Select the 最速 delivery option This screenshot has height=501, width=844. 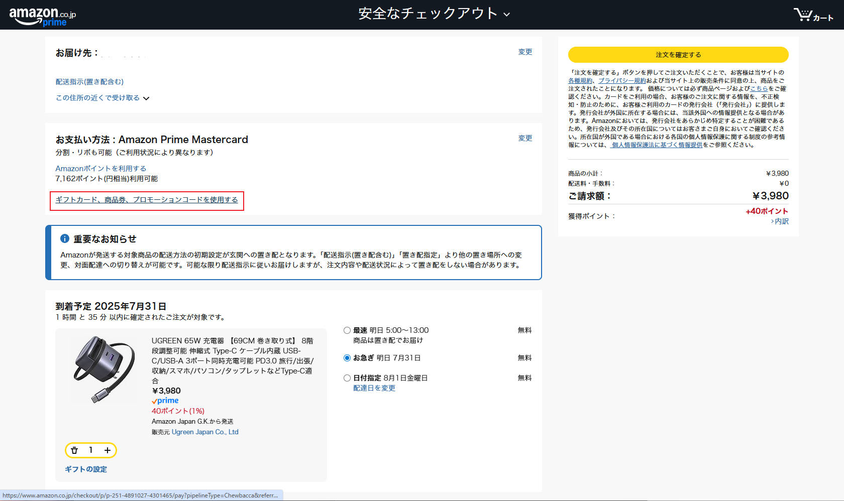pos(347,330)
